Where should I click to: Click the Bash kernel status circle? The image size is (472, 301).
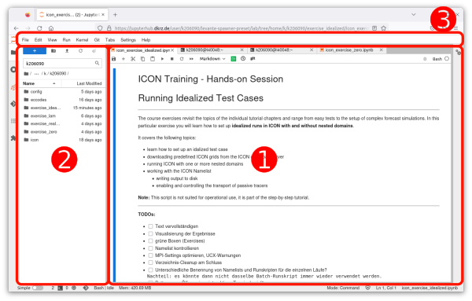pyautogui.click(x=447, y=59)
